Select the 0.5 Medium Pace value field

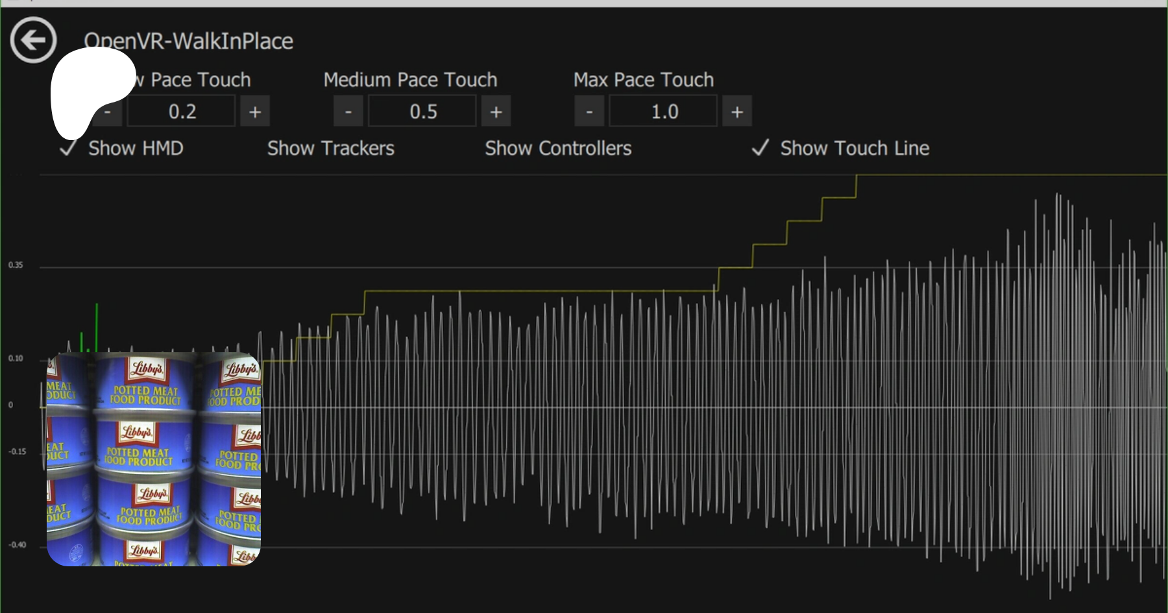coord(422,112)
